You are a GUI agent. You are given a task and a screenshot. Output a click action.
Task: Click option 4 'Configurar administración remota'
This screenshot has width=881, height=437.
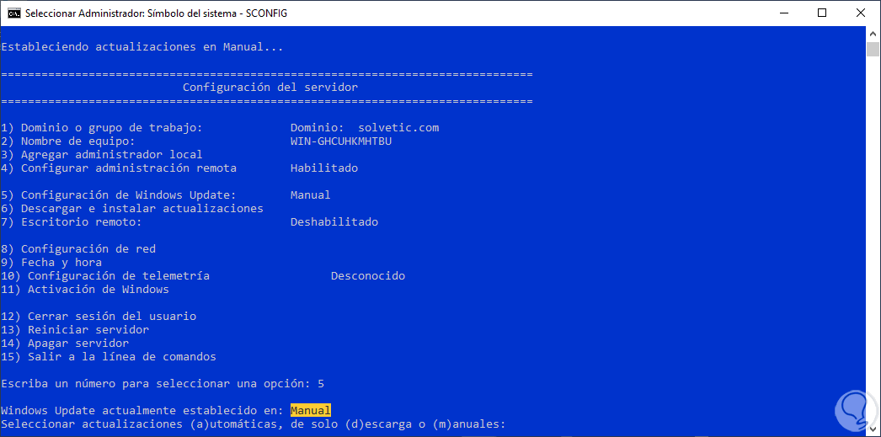(x=119, y=168)
